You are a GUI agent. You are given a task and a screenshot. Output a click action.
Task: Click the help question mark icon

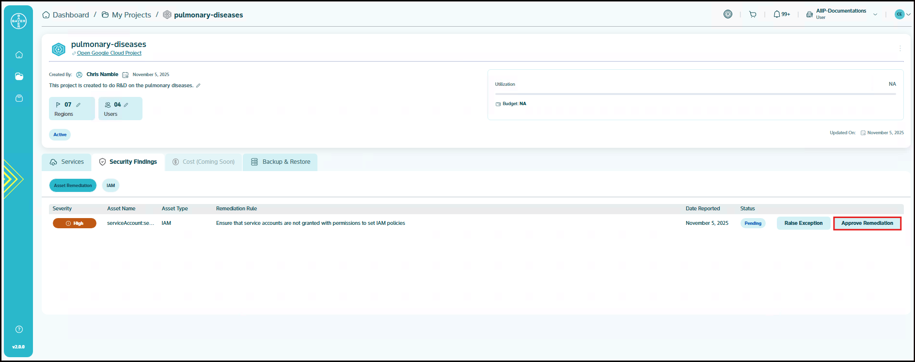[19, 330]
